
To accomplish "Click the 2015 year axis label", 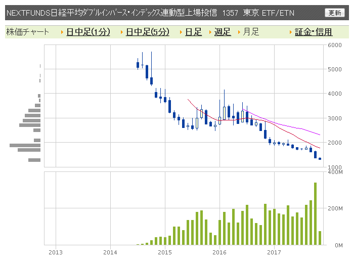I will pyautogui.click(x=165, y=252).
